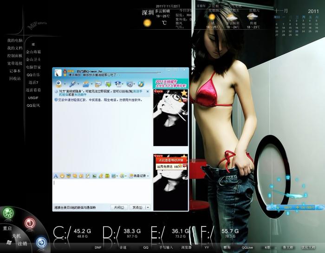Image resolution: width=325 pixels, height=253 pixels.
Task: Launch 迅雷7 from the sidebar list
Action: pyautogui.click(x=33, y=82)
